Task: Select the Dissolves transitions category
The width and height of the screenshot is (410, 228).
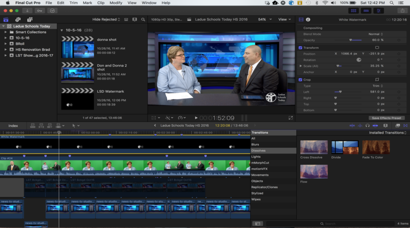Action: tap(273, 151)
